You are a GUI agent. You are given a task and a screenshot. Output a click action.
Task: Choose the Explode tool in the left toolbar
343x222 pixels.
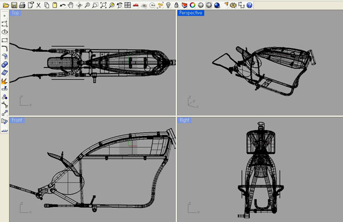[x=5, y=81]
